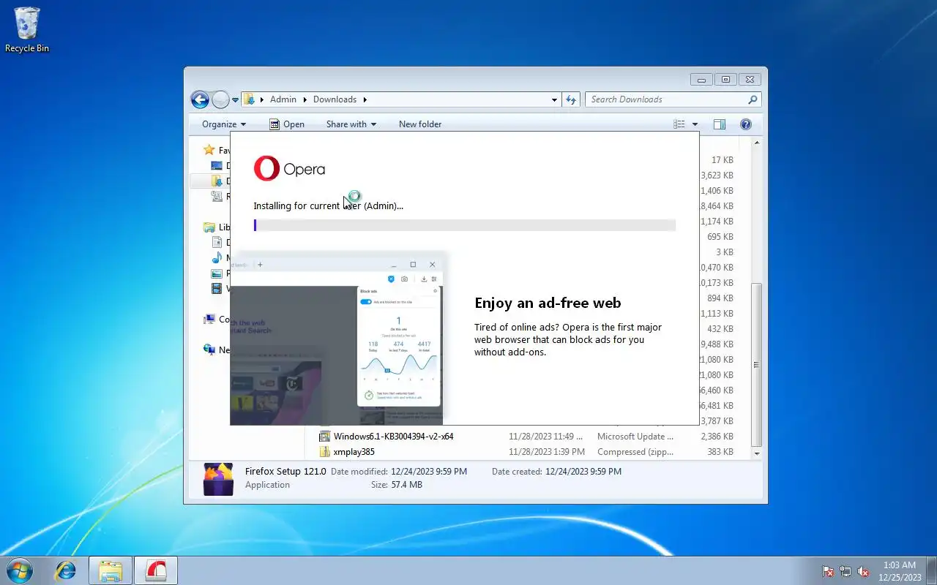
Task: Click the Opera installation progress bar
Action: tap(465, 225)
